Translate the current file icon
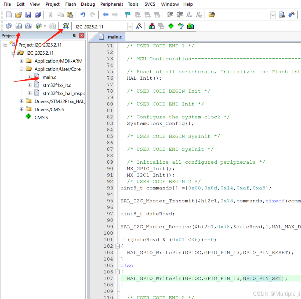 pos(9,26)
